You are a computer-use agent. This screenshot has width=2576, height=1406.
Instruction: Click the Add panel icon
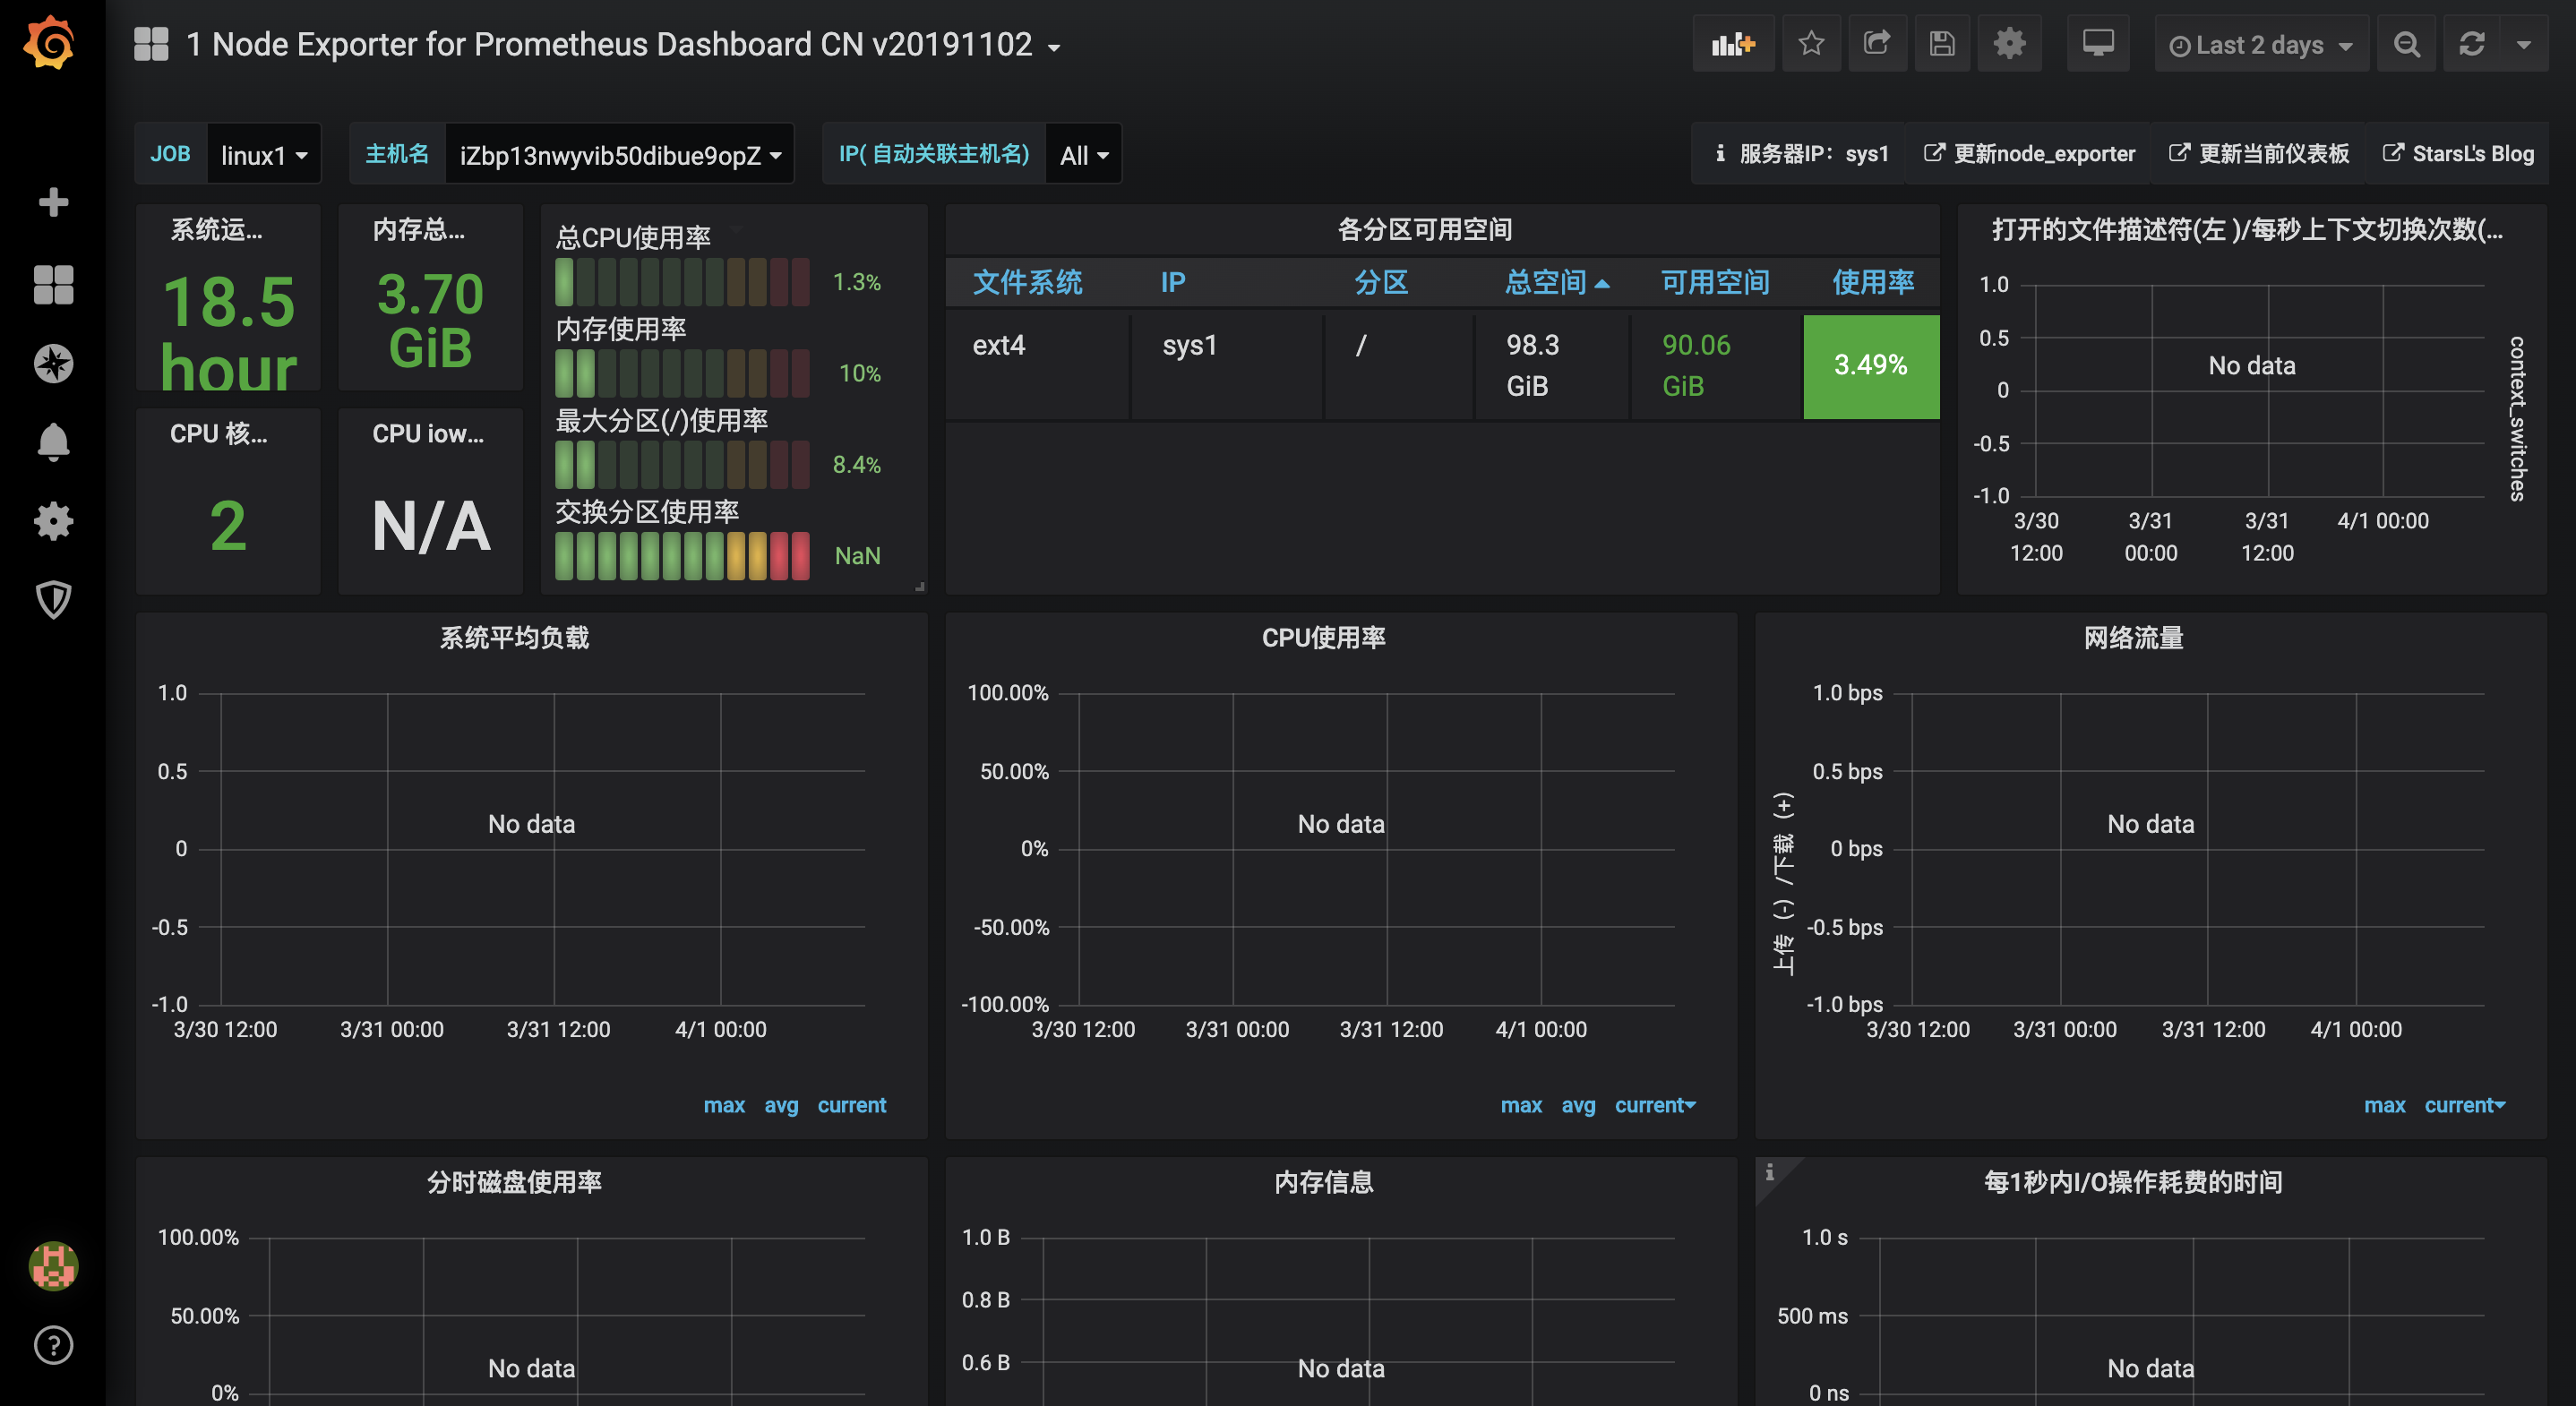click(1733, 44)
